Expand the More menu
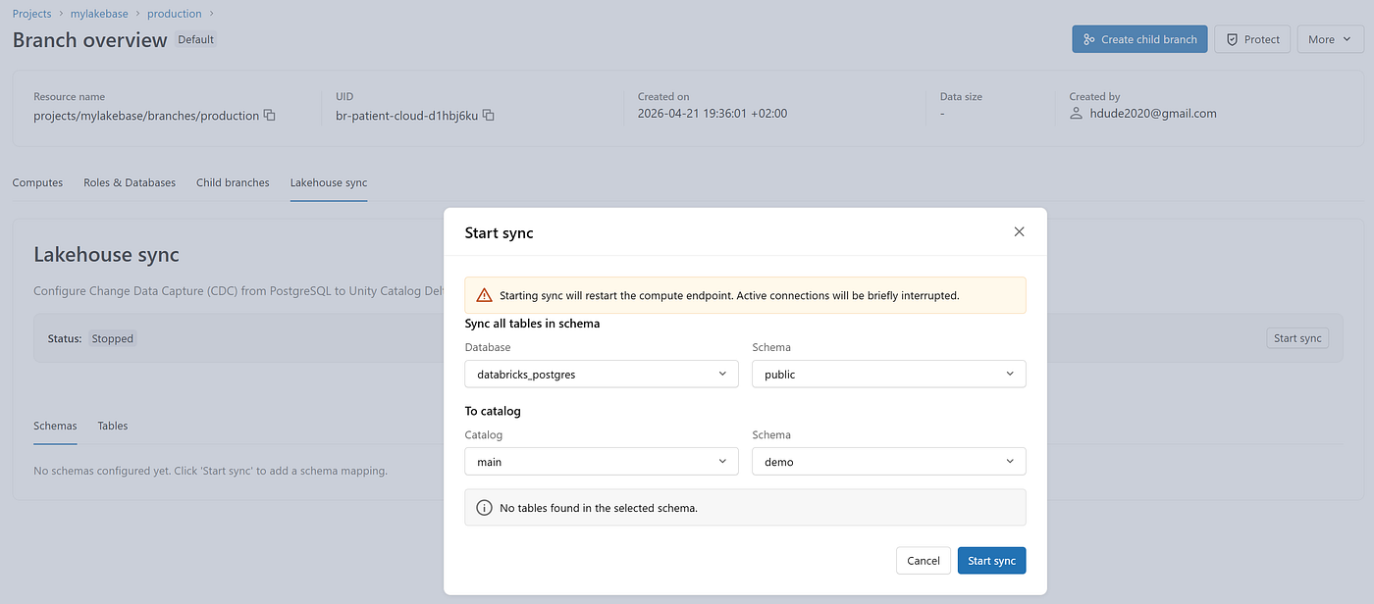The width and height of the screenshot is (1374, 604). (1330, 39)
